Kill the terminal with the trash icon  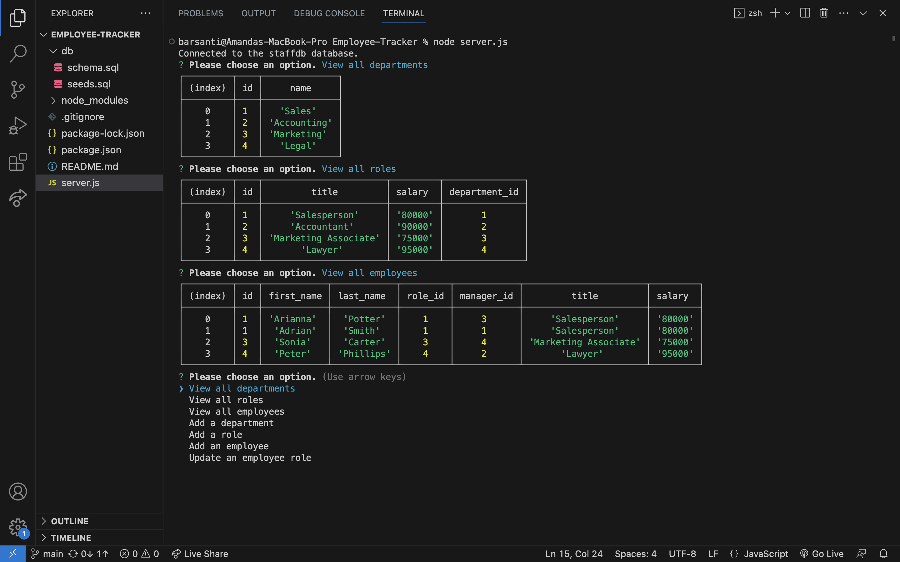[x=823, y=13]
